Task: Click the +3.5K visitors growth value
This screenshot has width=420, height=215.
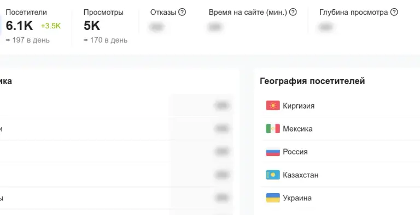Action: [x=51, y=26]
